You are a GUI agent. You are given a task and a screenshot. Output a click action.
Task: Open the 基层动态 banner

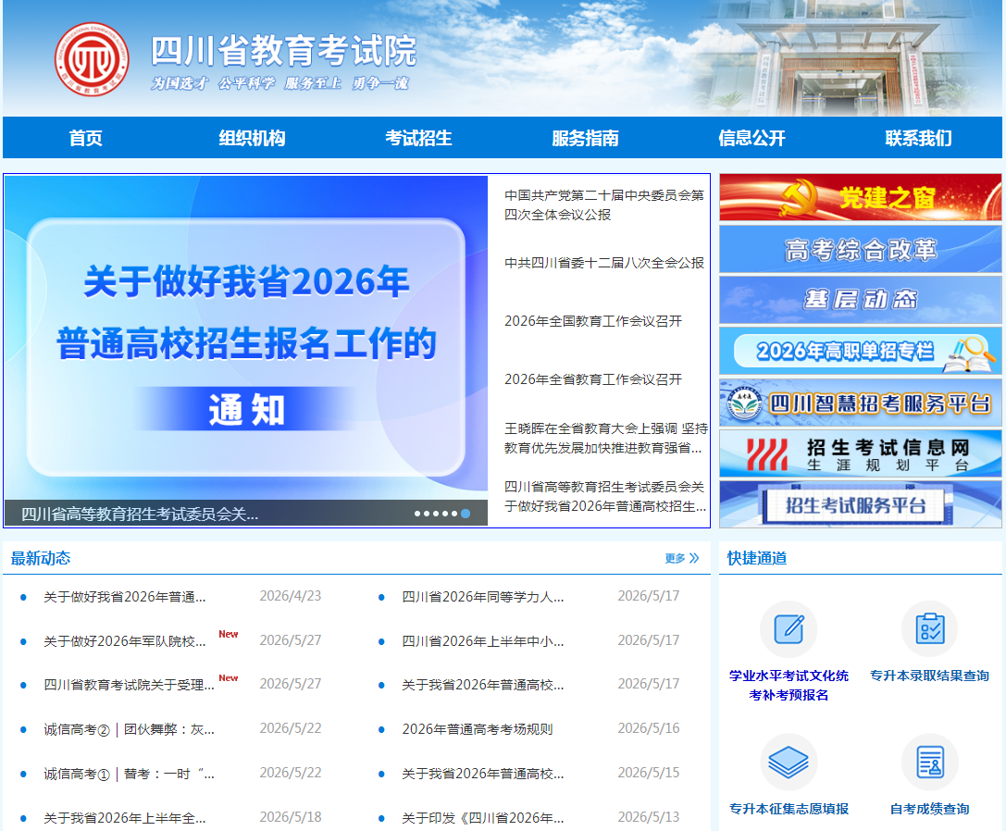click(x=861, y=300)
